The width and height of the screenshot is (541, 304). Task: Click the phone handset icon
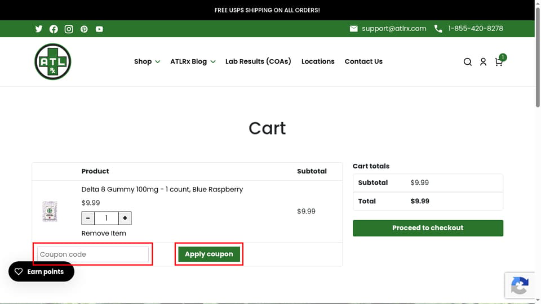click(x=438, y=29)
